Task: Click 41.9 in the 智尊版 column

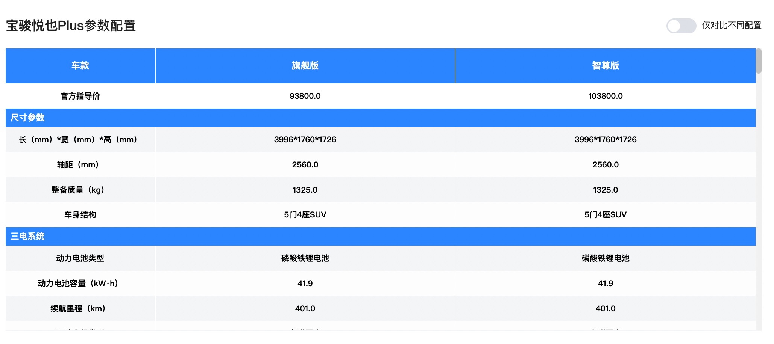Action: (606, 283)
